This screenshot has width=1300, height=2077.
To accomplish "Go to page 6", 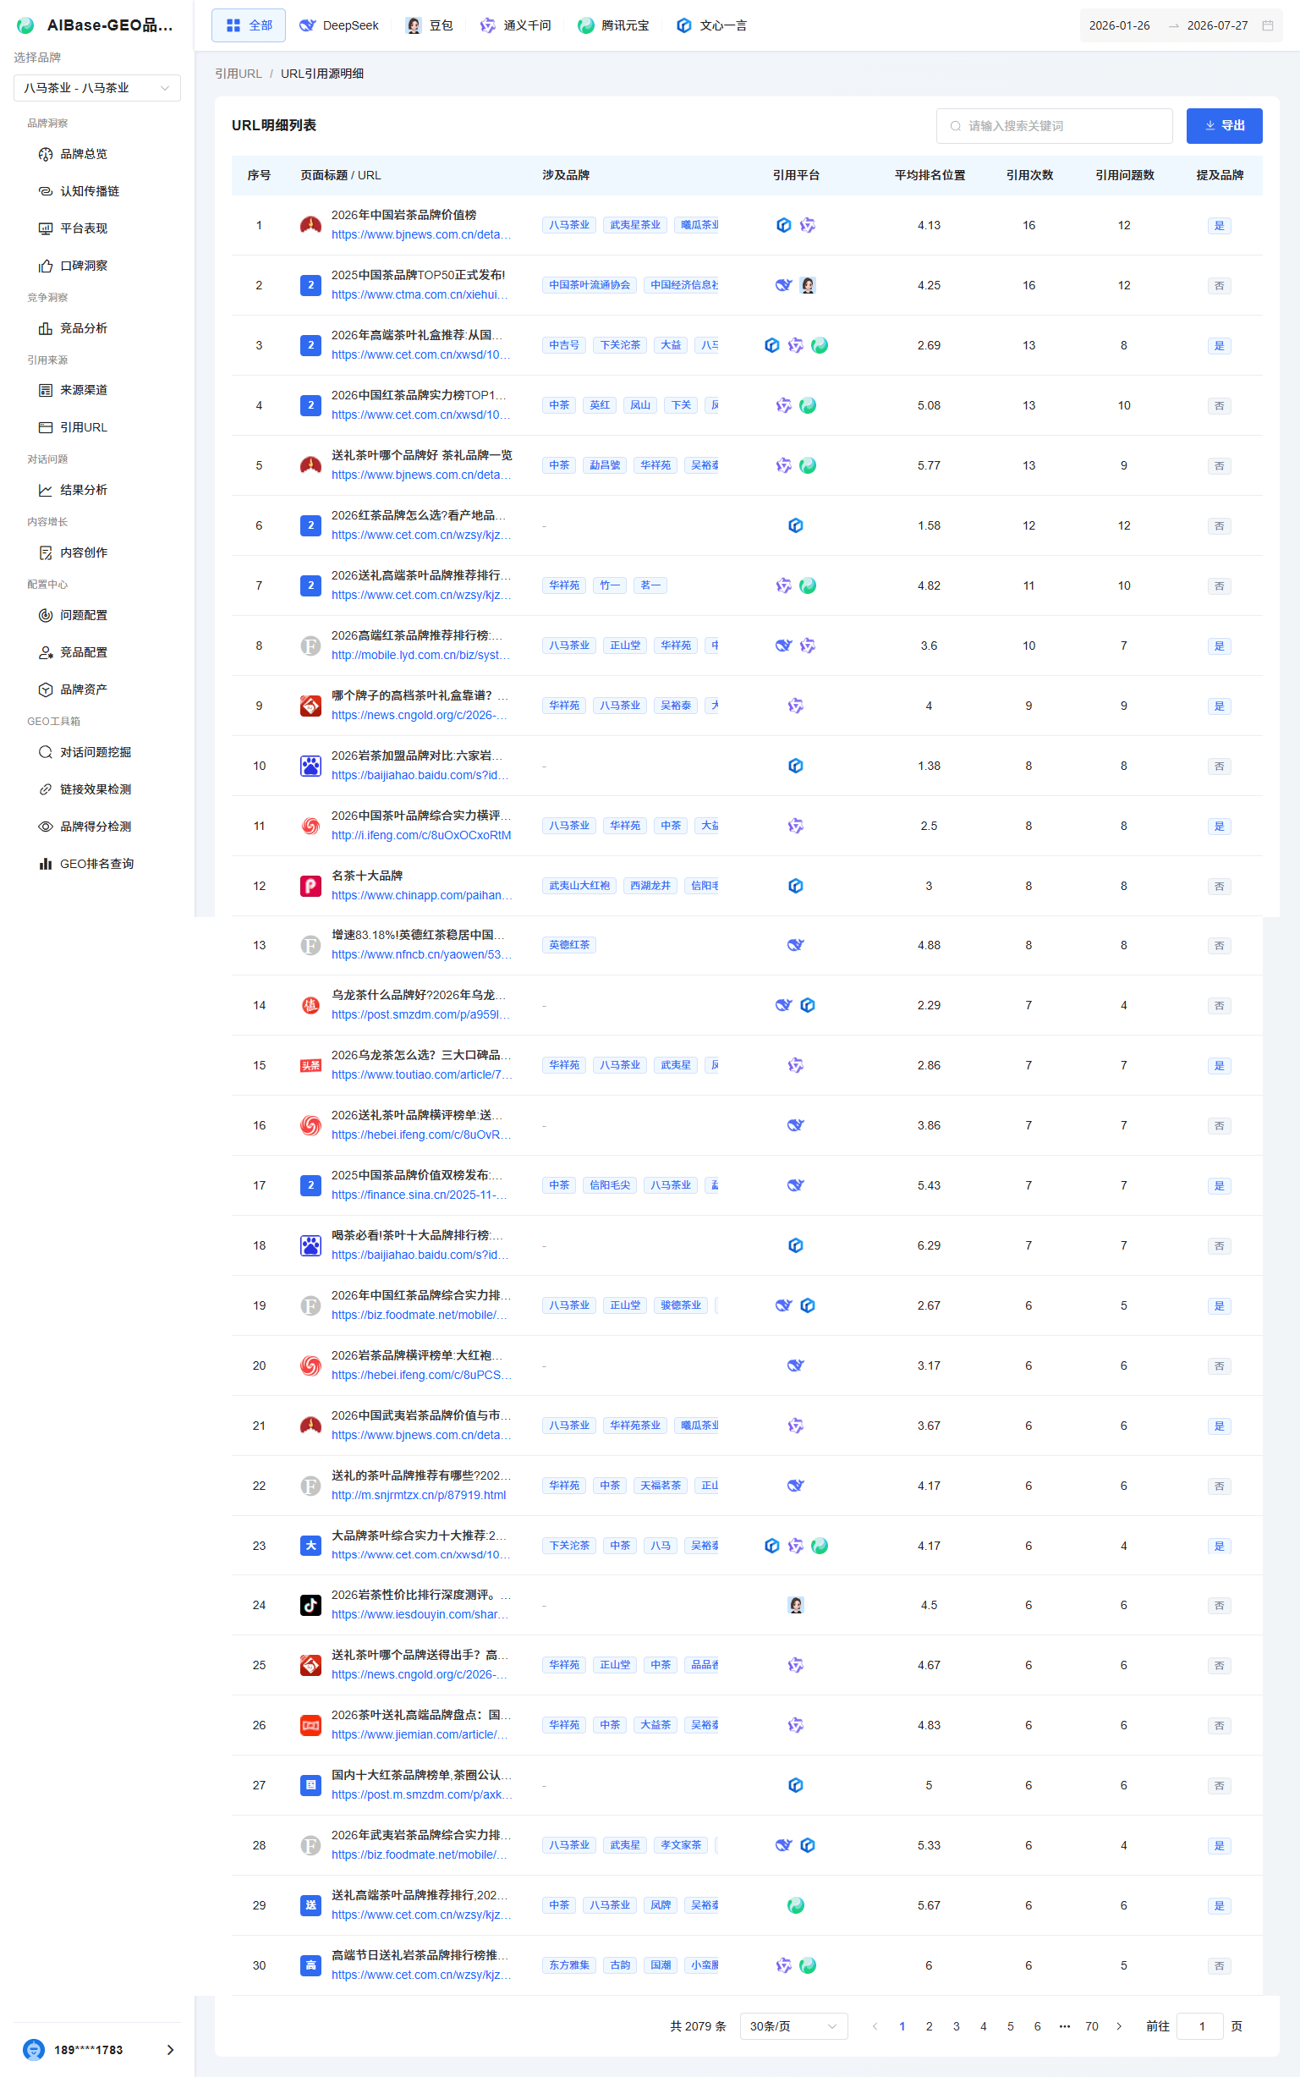I will (x=1037, y=2026).
